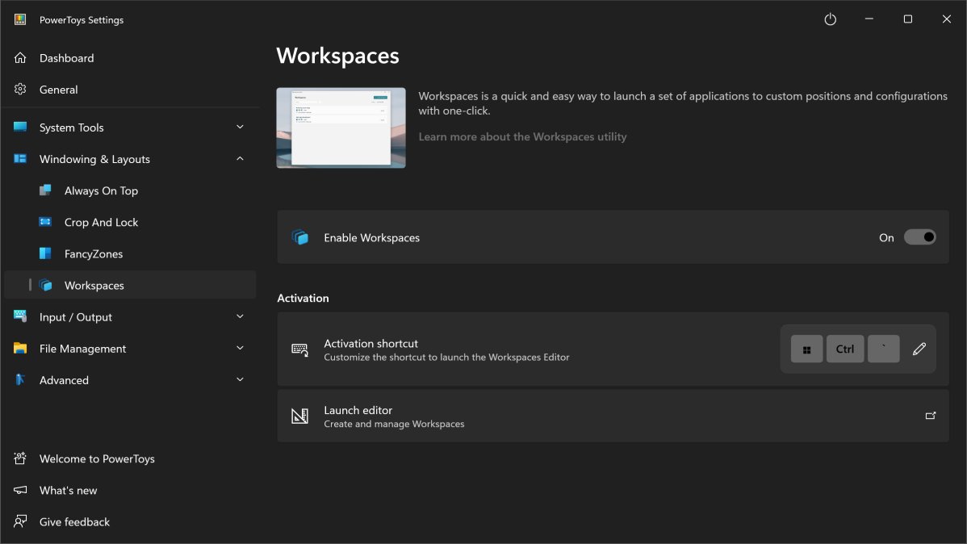Expand the Input / Output section
This screenshot has width=967, height=544.
pos(240,317)
